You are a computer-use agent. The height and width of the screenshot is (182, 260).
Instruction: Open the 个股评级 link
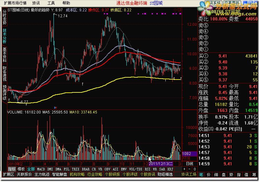(x=130, y=174)
